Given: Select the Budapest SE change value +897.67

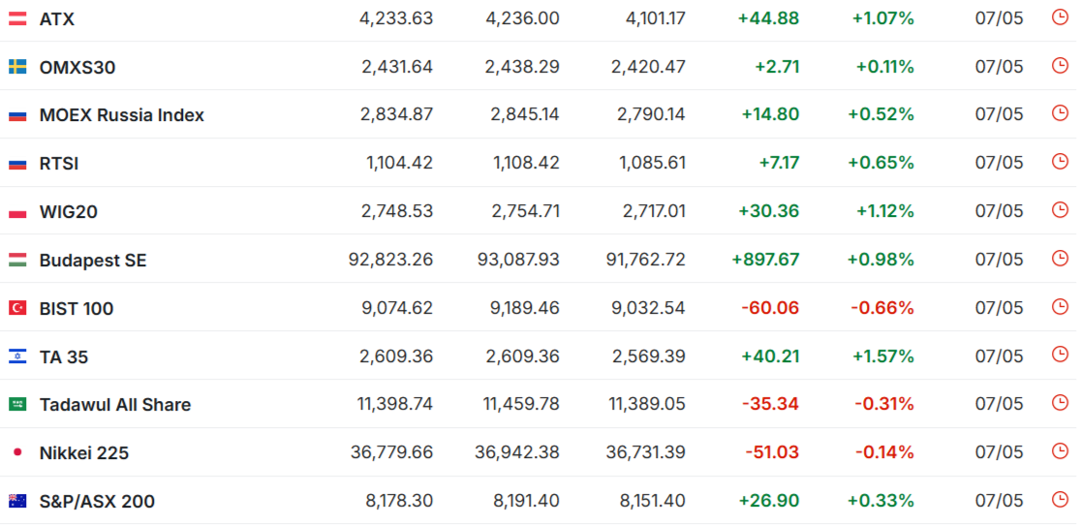Looking at the screenshot, I should point(765,260).
